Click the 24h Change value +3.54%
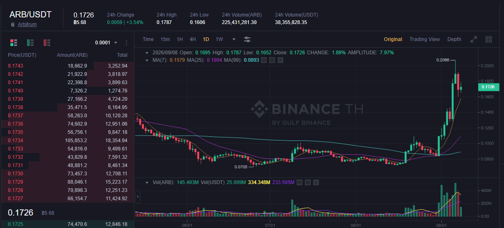Image resolution: width=504 pixels, height=228 pixels. coord(134,22)
